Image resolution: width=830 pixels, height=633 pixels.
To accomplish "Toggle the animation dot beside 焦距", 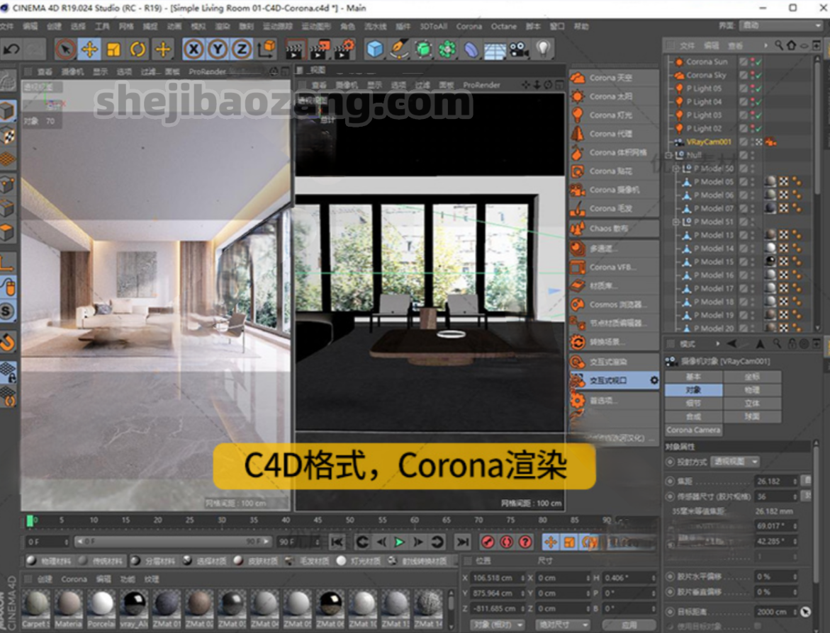I will click(x=670, y=481).
